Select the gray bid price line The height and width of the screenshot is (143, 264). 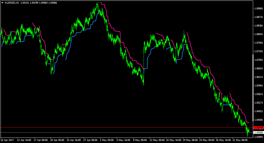tap(127, 133)
